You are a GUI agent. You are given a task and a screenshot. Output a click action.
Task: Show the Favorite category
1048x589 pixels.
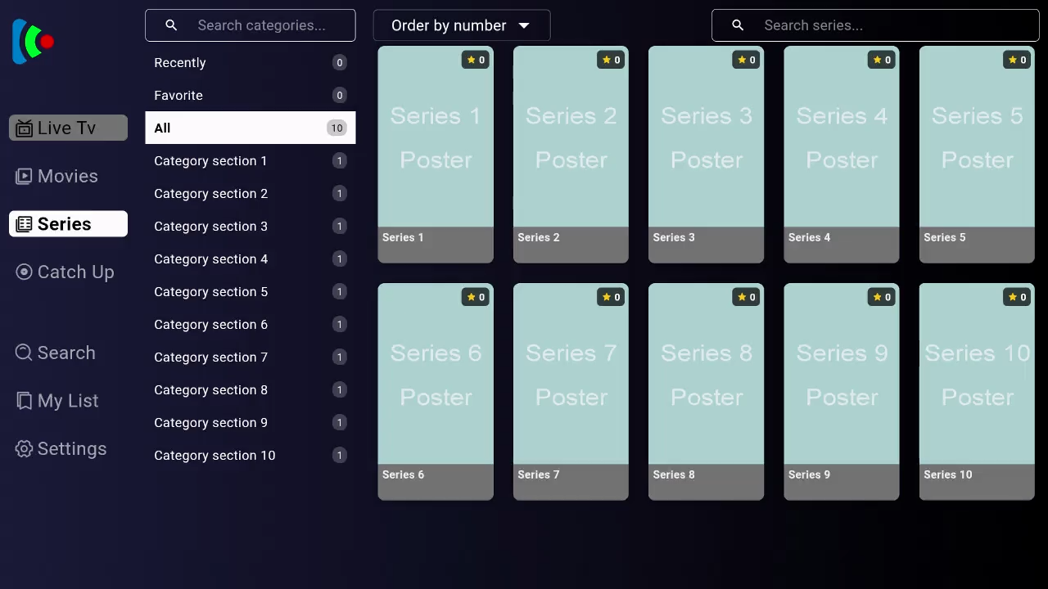tap(250, 96)
